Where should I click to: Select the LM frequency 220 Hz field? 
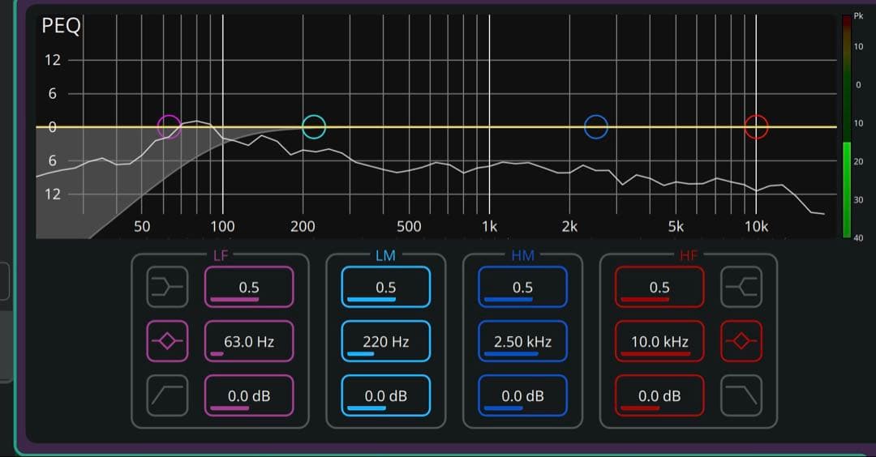[385, 341]
